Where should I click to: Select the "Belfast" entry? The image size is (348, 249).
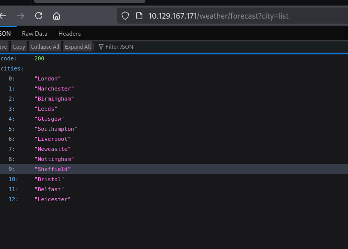49,189
